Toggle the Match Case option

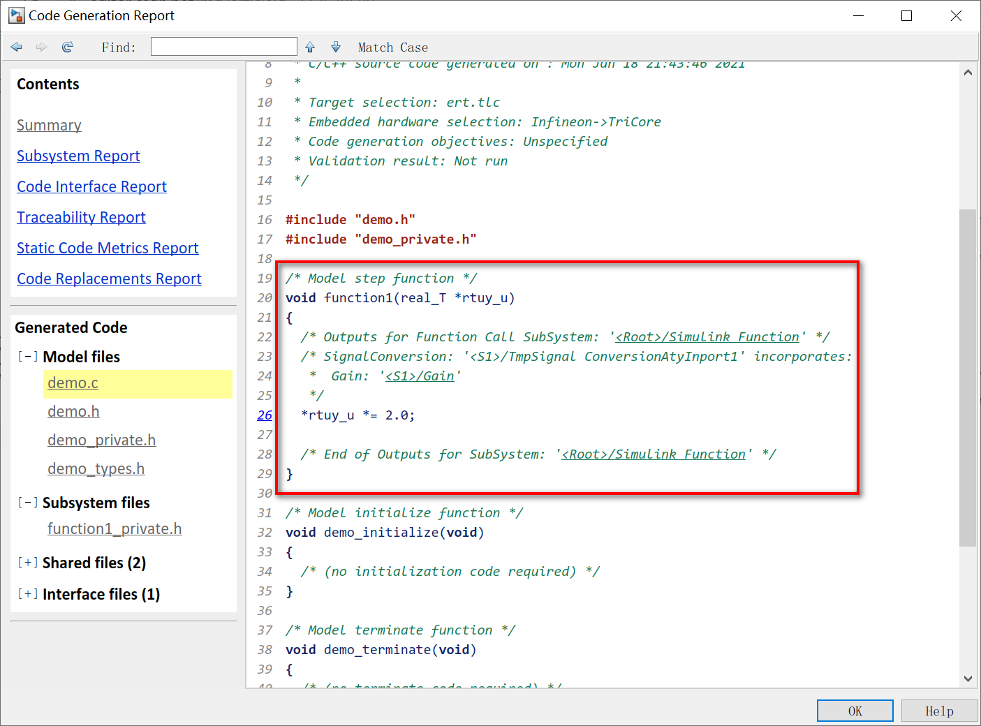(x=393, y=47)
